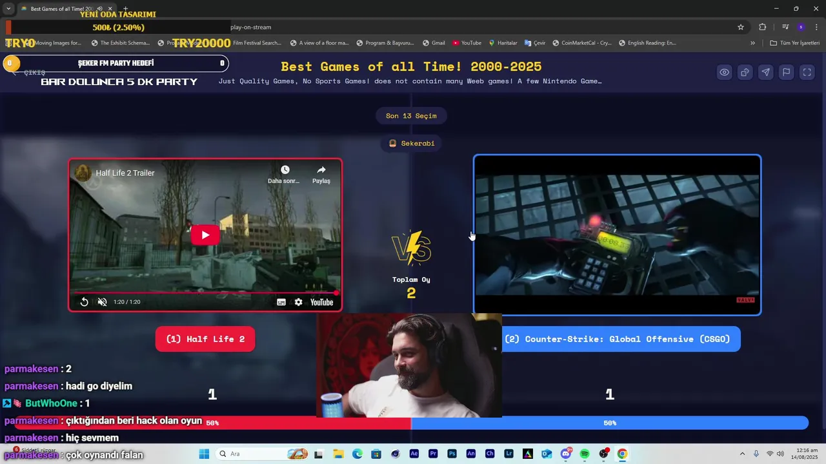Screen dimensions: 826x464
Task: Click the Watch later (Daha sonra) clock icon
Action: click(285, 170)
